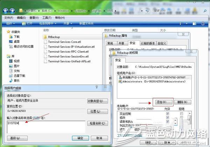Click the Forward navigation arrow
This screenshot has height=147, width=210.
14,11
